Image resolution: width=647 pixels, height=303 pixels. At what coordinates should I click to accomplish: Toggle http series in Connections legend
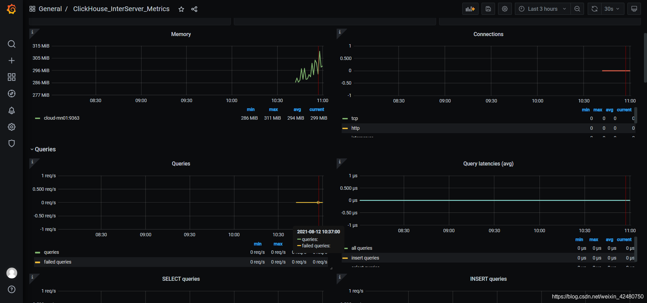click(355, 128)
